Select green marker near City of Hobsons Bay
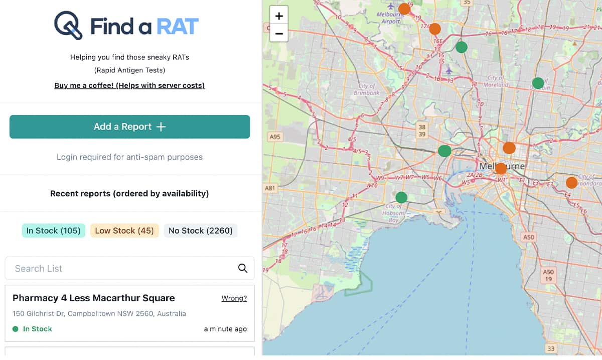Viewport: 602px width, 360px height. [x=401, y=197]
